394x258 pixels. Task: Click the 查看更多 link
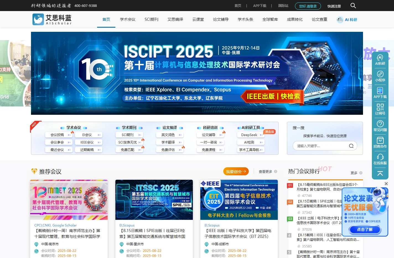(x=265, y=171)
